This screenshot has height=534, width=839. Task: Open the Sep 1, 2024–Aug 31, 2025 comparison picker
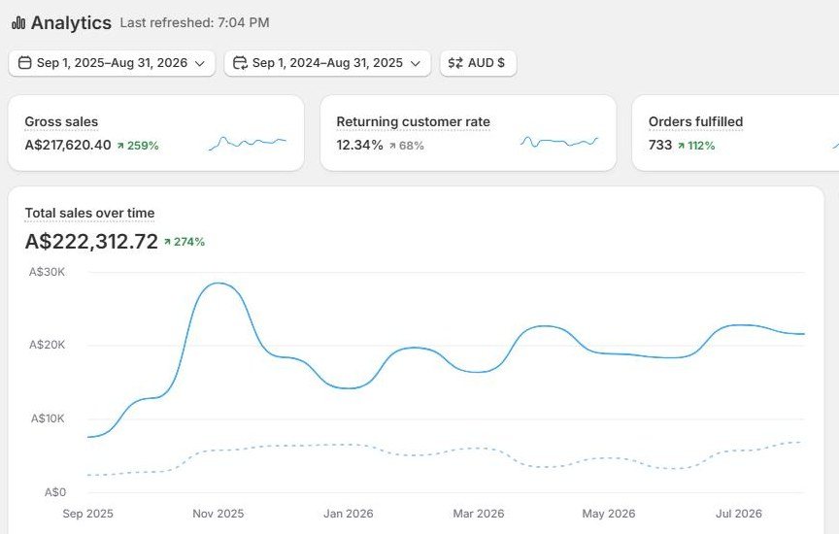click(327, 63)
